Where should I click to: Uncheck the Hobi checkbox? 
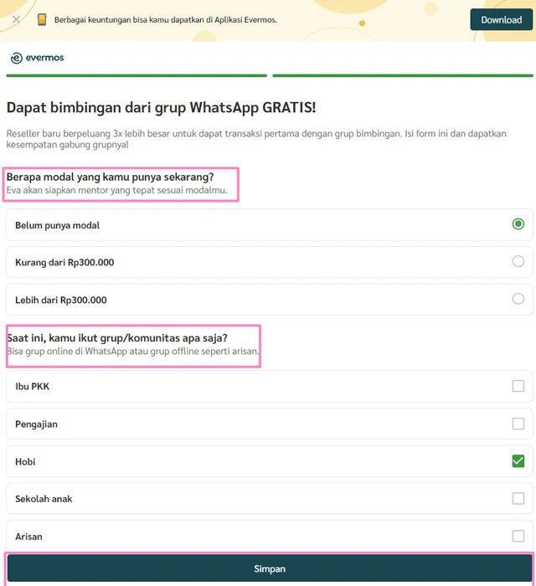point(518,461)
